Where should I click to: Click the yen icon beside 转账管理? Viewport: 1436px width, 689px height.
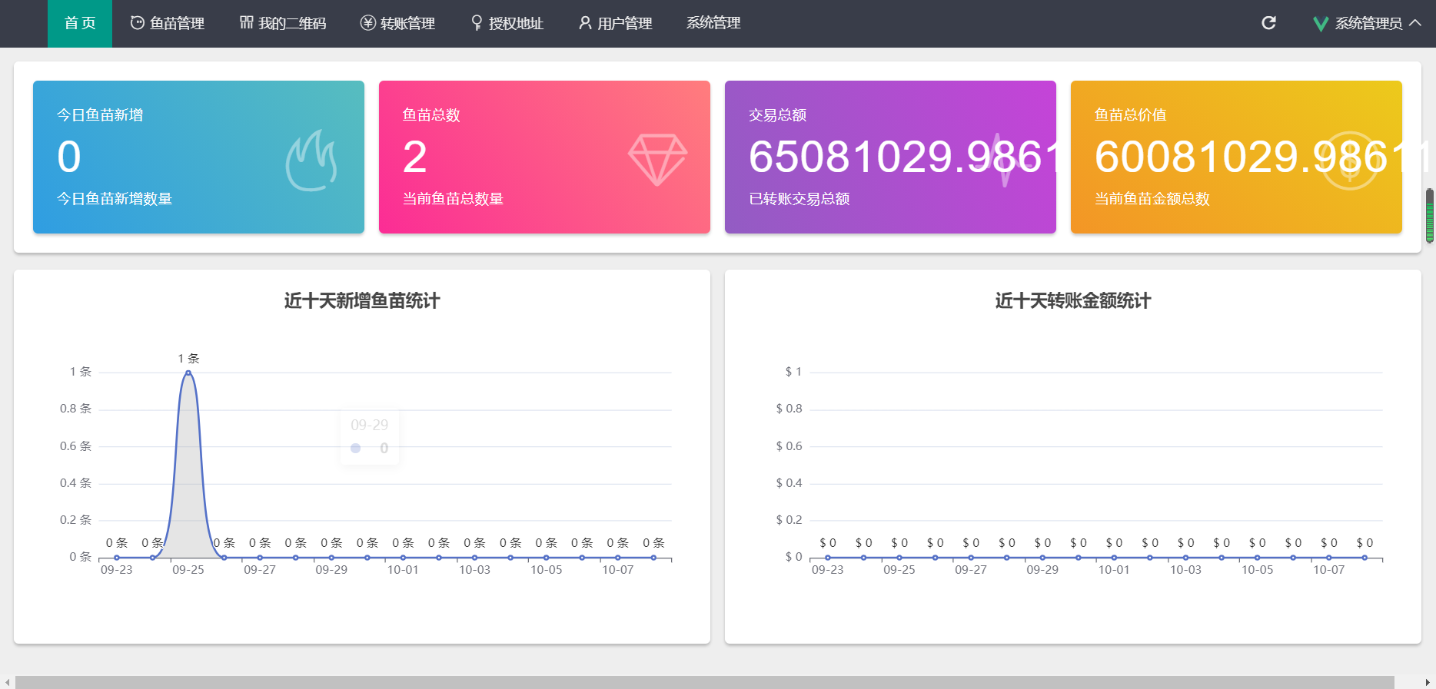tap(368, 23)
